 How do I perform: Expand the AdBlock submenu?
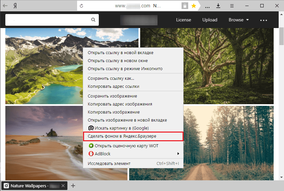pyautogui.click(x=178, y=154)
